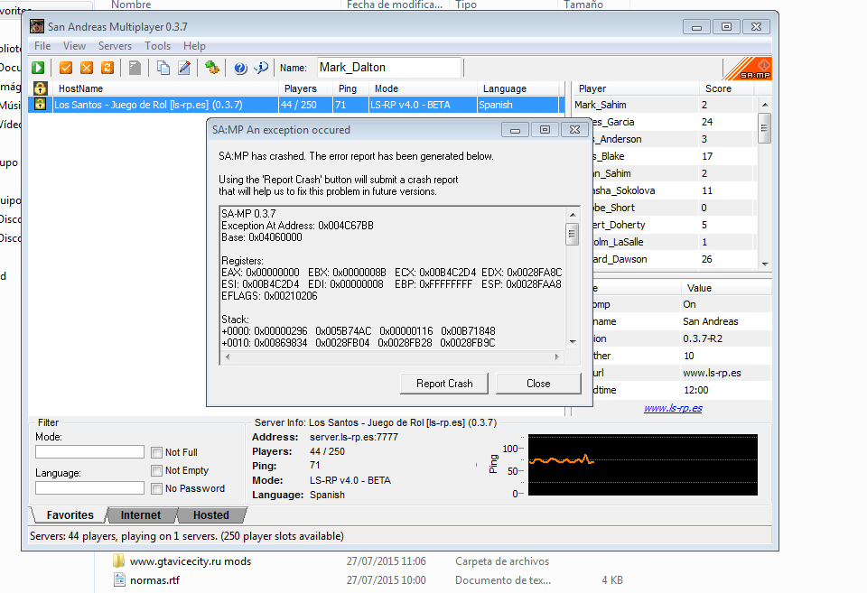Click crash report scrollbar up arrow

[573, 215]
